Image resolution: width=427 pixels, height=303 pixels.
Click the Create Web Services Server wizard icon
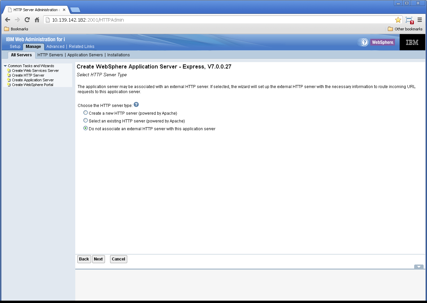coord(9,71)
